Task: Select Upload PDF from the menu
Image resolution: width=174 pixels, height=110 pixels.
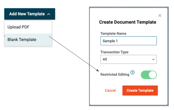Action: [28, 27]
